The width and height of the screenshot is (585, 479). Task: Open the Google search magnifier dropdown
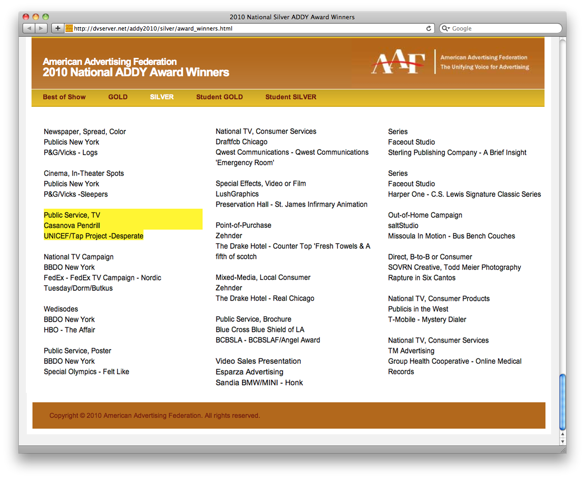click(446, 28)
